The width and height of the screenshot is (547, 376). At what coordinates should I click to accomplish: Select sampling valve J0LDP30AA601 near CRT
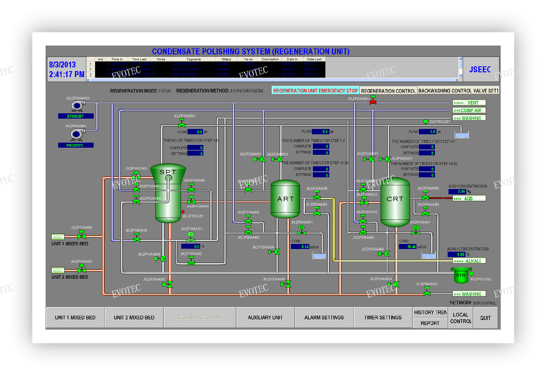(x=416, y=230)
